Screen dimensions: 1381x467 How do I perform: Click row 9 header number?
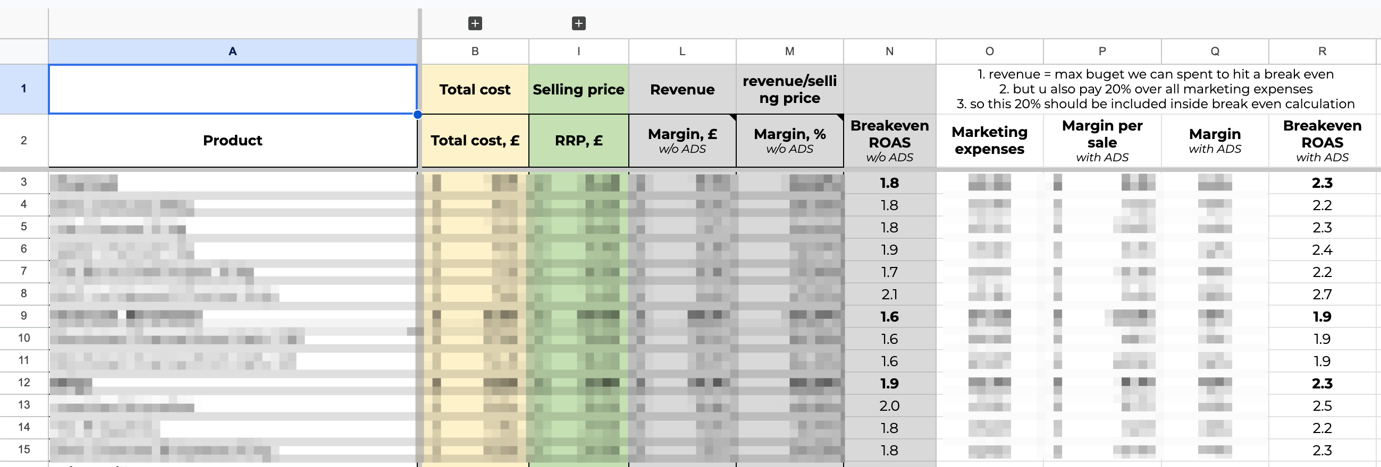pos(23,316)
